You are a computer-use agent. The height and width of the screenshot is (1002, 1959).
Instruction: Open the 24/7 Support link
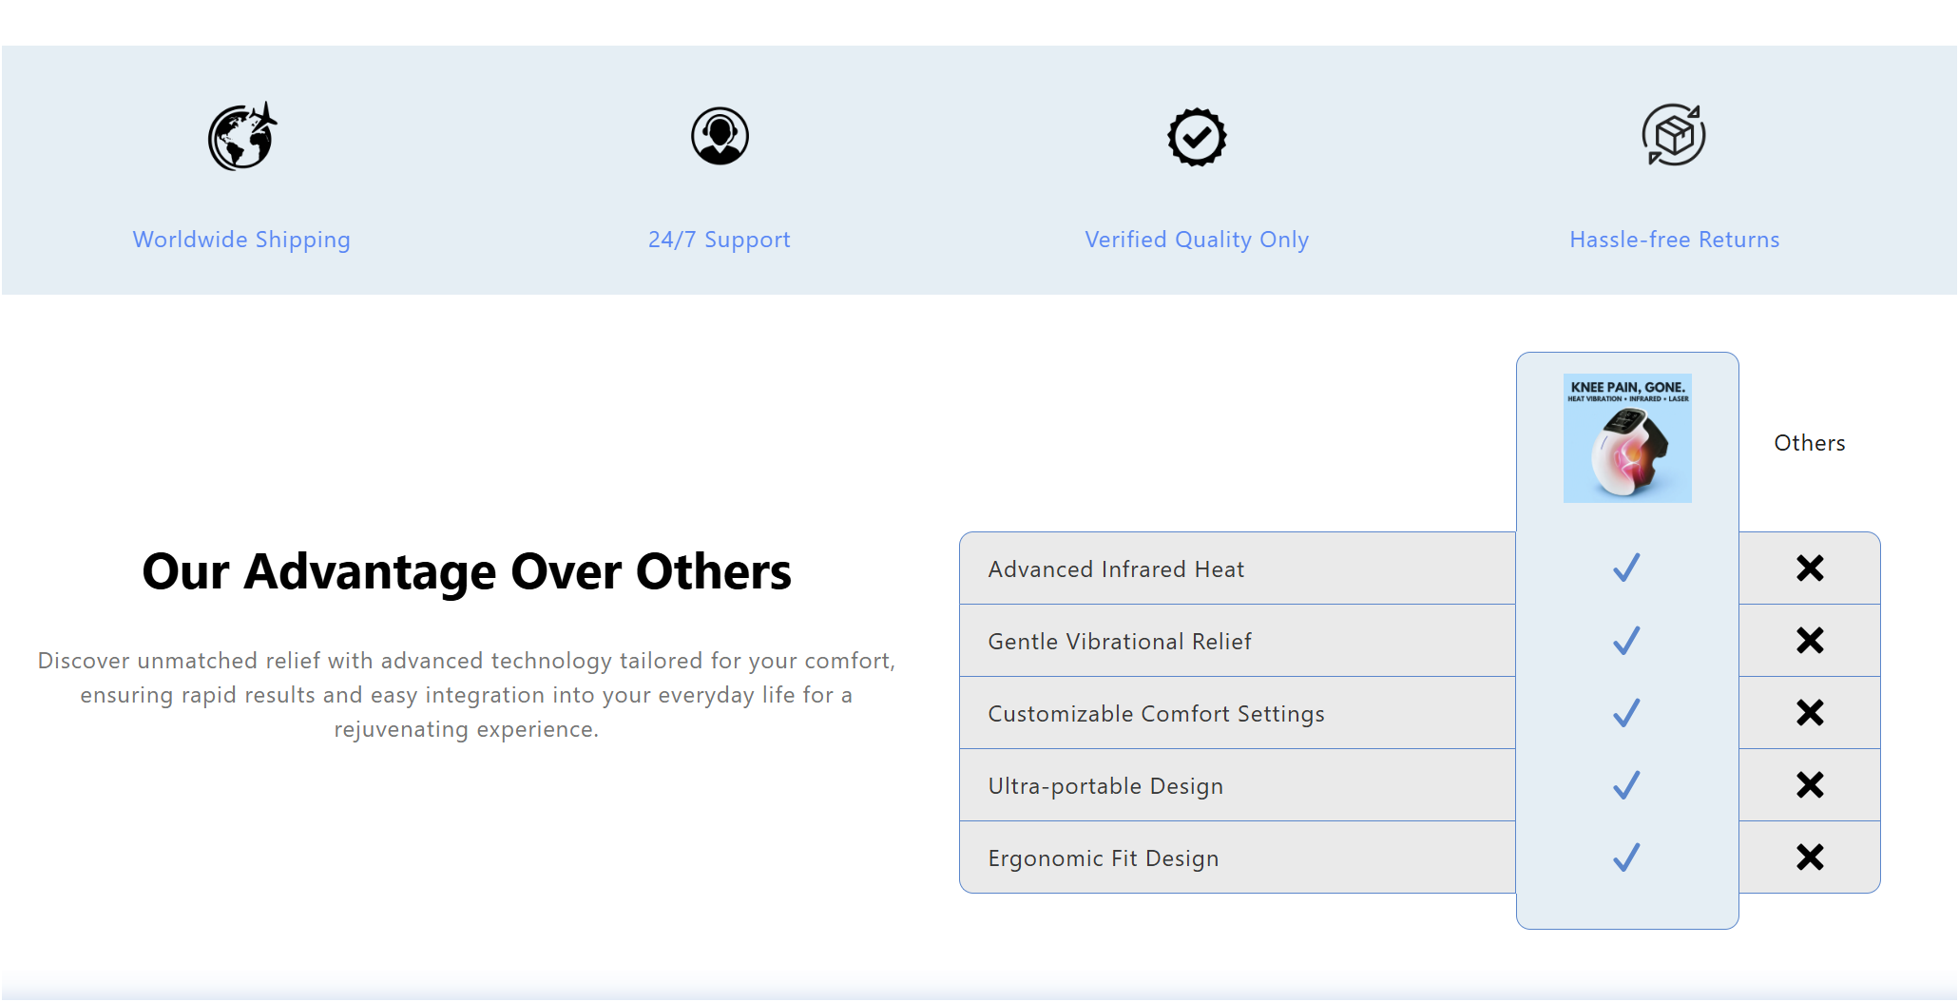coord(720,240)
